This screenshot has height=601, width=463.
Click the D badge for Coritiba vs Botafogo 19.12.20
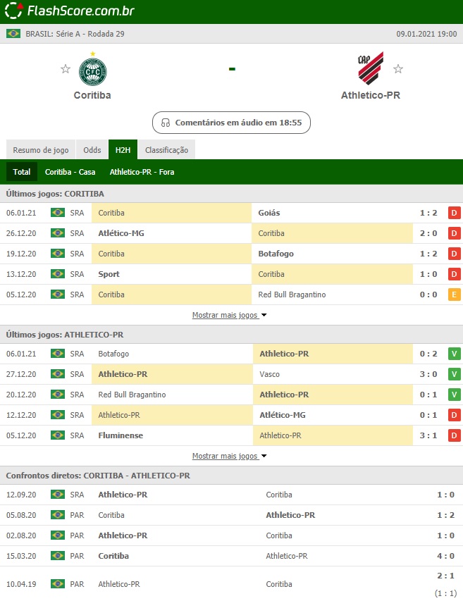(x=454, y=254)
